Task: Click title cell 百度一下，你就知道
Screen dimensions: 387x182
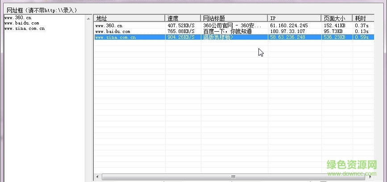Action: click(227, 31)
